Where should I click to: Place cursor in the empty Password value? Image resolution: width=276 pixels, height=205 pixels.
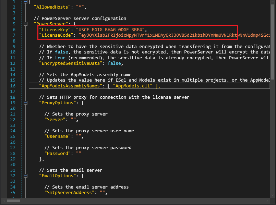(x=79, y=153)
